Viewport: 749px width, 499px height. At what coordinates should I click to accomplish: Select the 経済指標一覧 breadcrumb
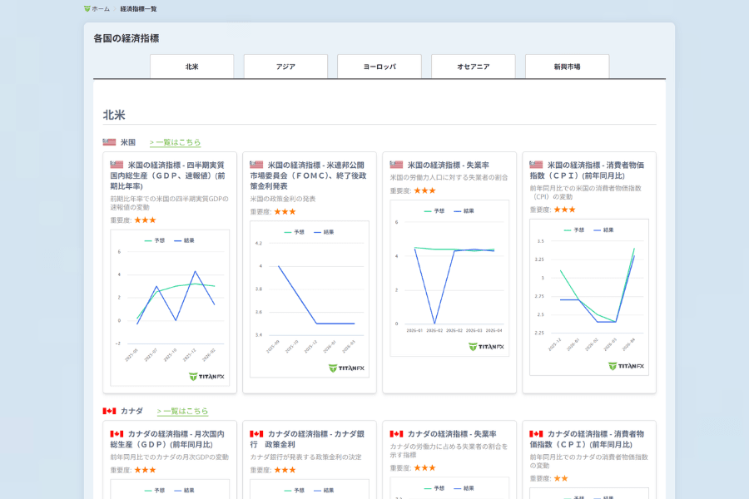[138, 8]
